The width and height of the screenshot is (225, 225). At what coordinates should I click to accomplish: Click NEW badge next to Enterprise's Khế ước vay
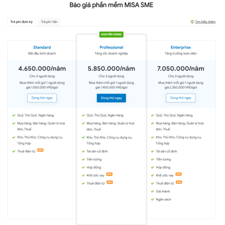point(179,174)
